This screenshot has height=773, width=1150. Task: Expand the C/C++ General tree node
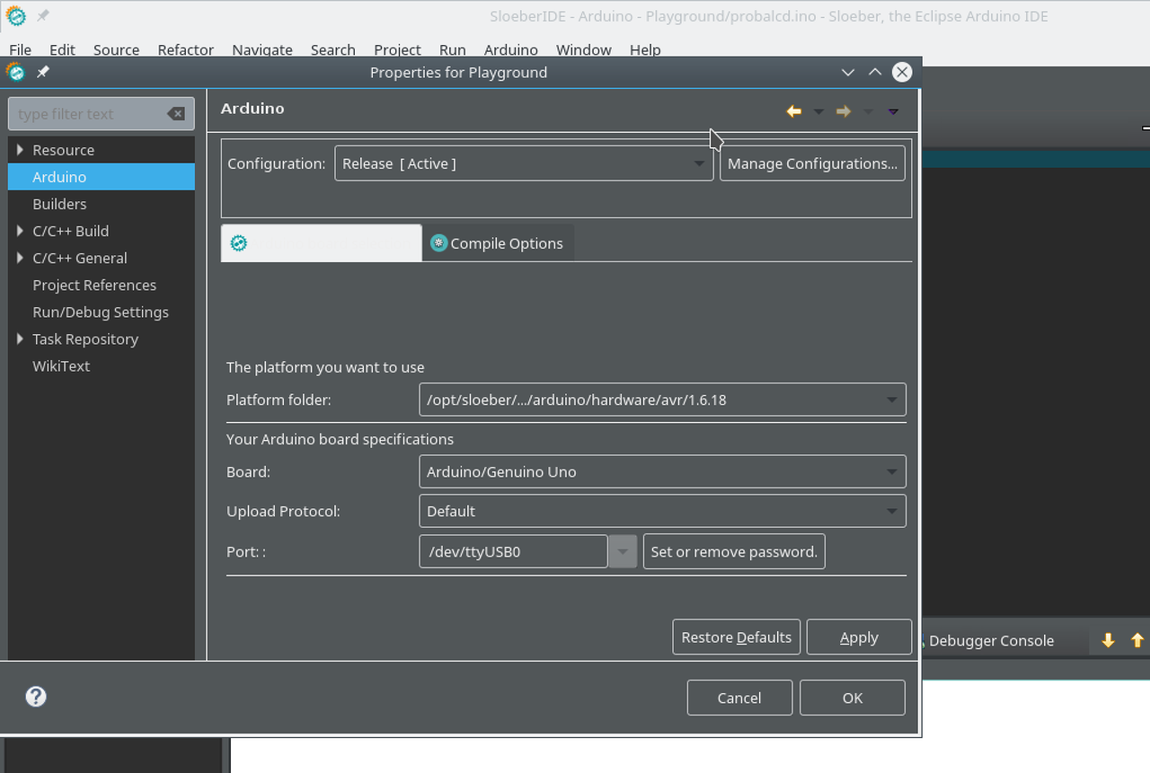(x=20, y=258)
